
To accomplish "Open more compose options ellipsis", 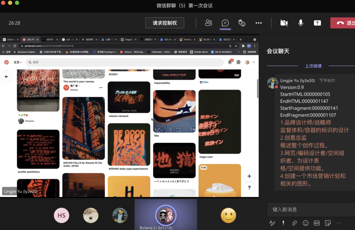I will pyautogui.click(x=339, y=223).
